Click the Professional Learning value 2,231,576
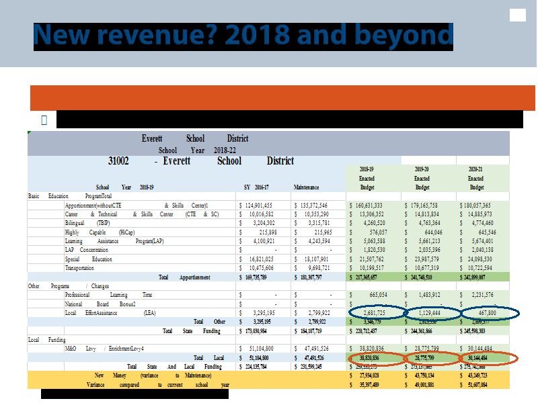Screen dimensions: 538x403 coord(482,295)
